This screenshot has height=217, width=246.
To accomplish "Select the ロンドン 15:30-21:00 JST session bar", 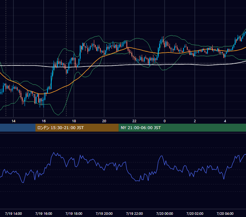I will (x=77, y=128).
